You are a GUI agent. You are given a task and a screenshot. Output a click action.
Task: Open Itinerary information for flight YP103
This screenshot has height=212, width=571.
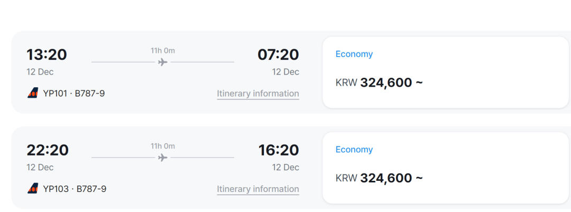[258, 189]
